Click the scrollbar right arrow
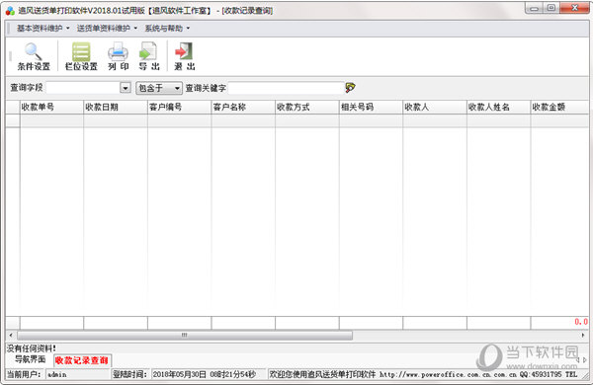 [583, 335]
